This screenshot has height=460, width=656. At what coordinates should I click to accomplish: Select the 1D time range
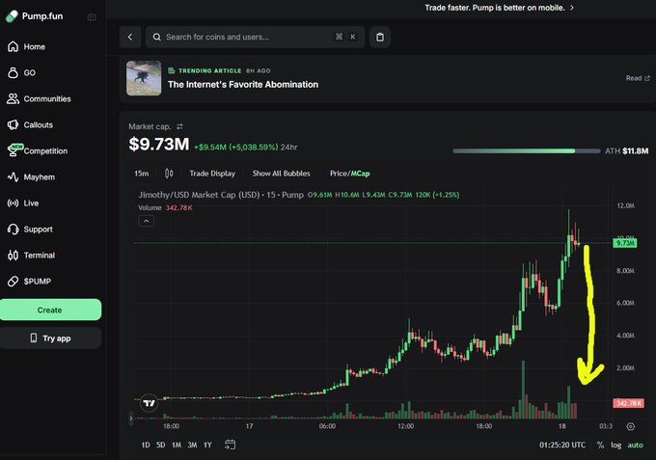tap(145, 445)
